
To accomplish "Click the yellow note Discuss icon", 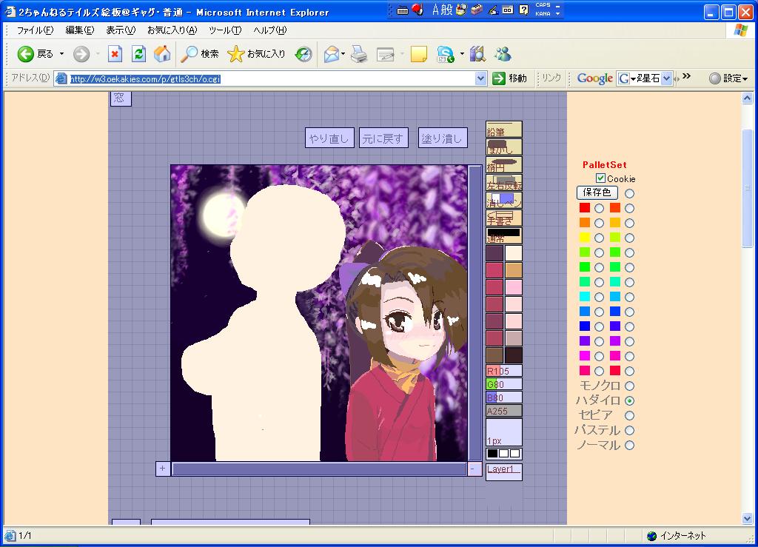I will point(419,53).
